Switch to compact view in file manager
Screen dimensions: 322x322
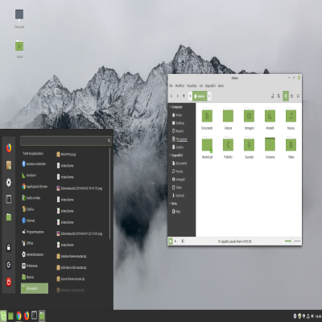tap(298, 96)
